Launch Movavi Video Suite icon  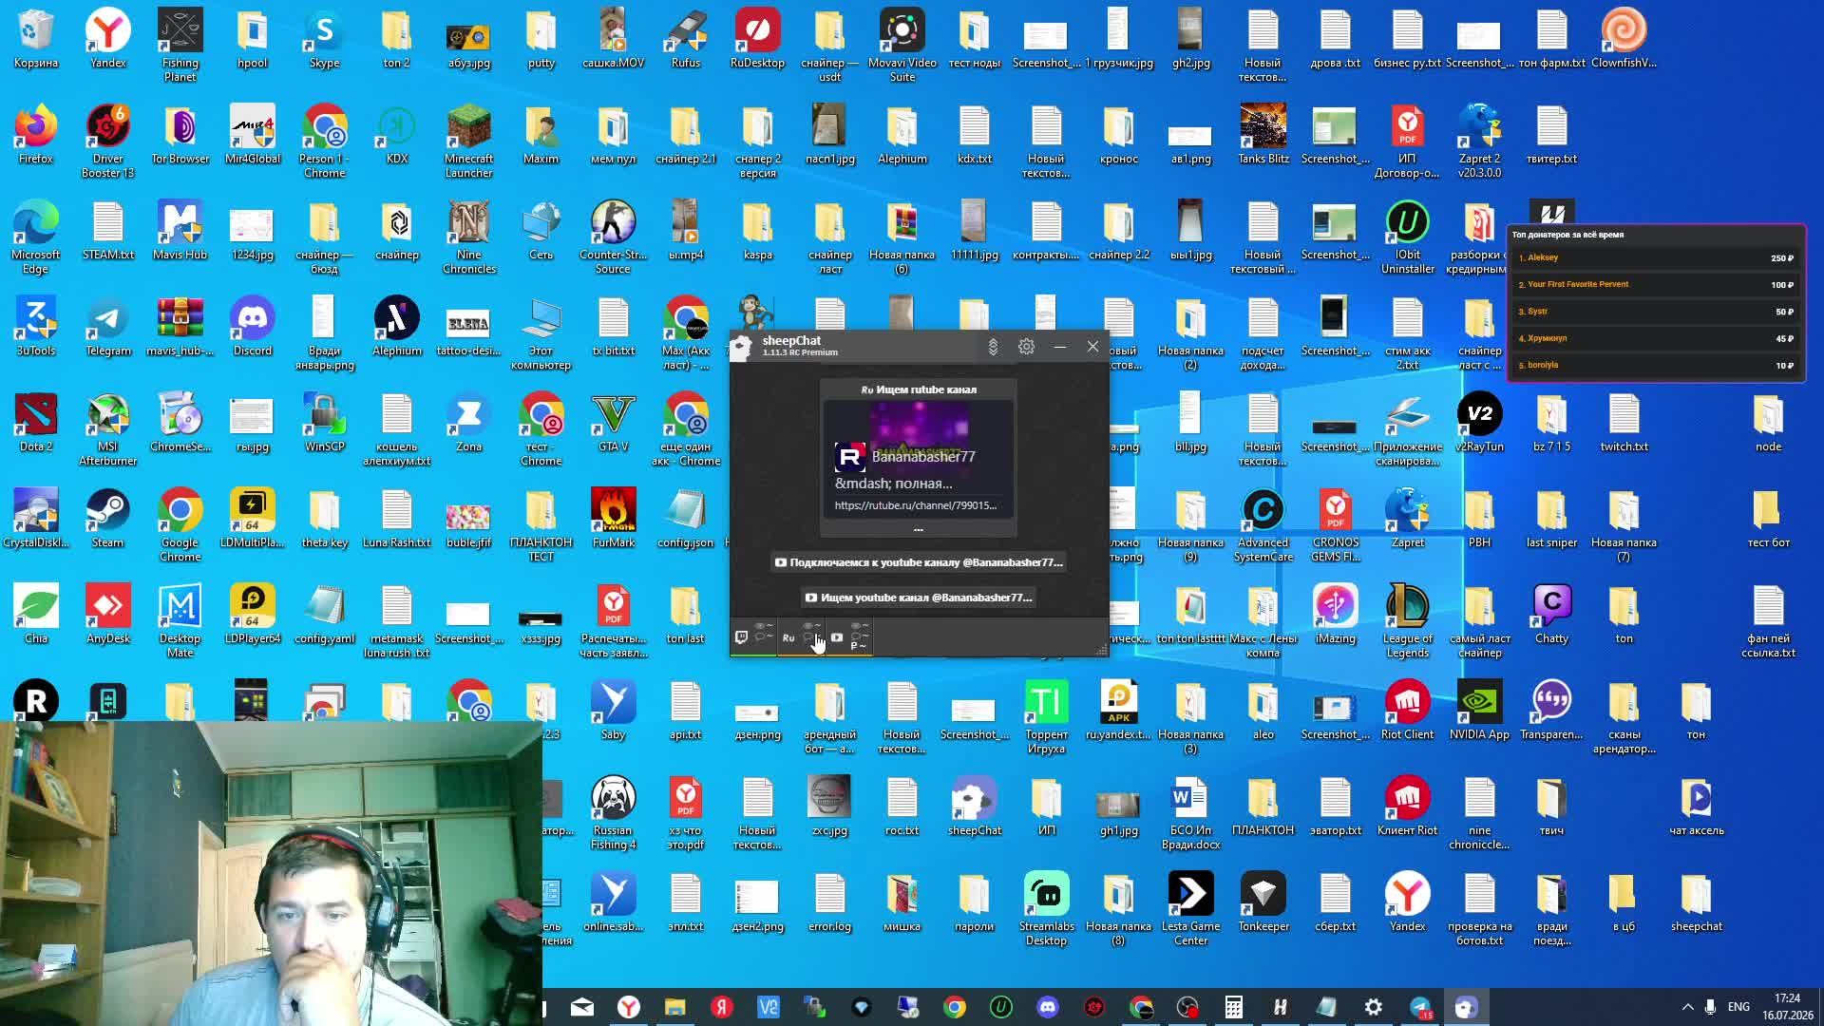[x=902, y=46]
